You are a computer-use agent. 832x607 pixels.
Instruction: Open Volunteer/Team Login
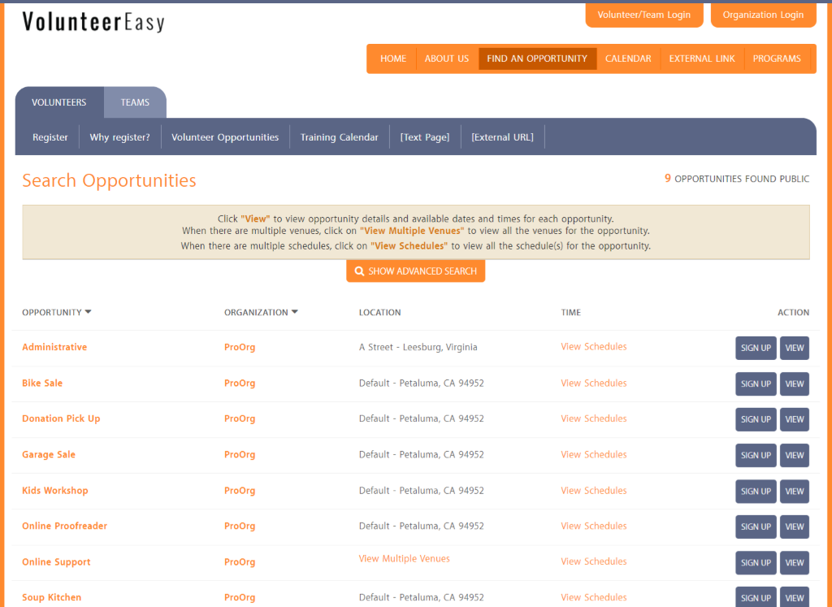coord(644,15)
